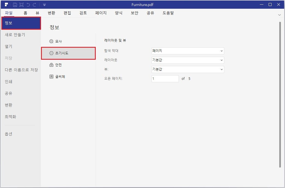The height and width of the screenshot is (188, 285).
Task: Open the 초기시도 info section
Action: pos(68,53)
